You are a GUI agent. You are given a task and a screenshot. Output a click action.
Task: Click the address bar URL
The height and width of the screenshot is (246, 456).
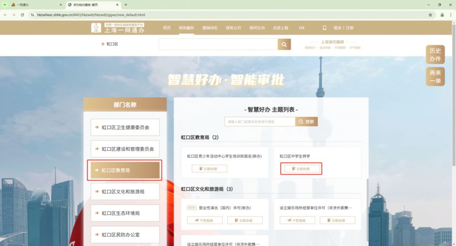[x=91, y=15]
